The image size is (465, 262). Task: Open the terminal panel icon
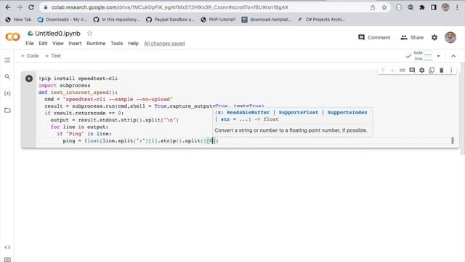click(7, 259)
